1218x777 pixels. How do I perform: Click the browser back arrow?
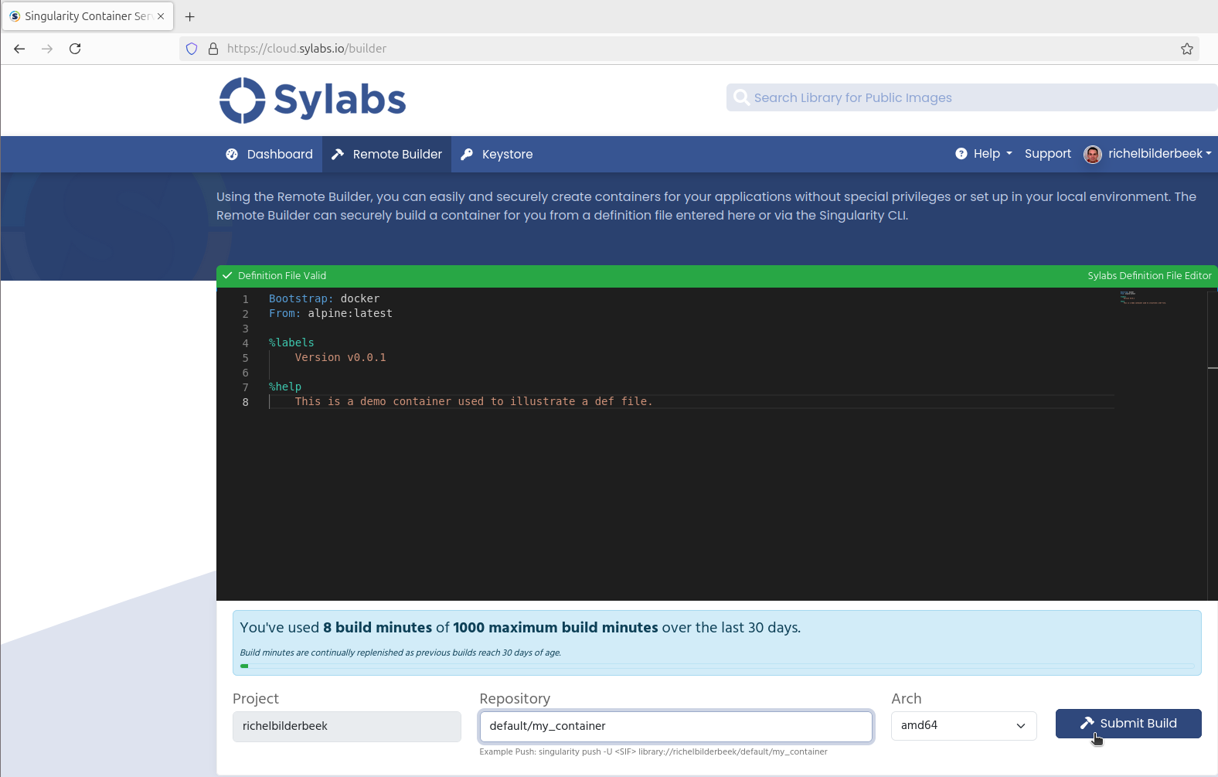point(19,49)
